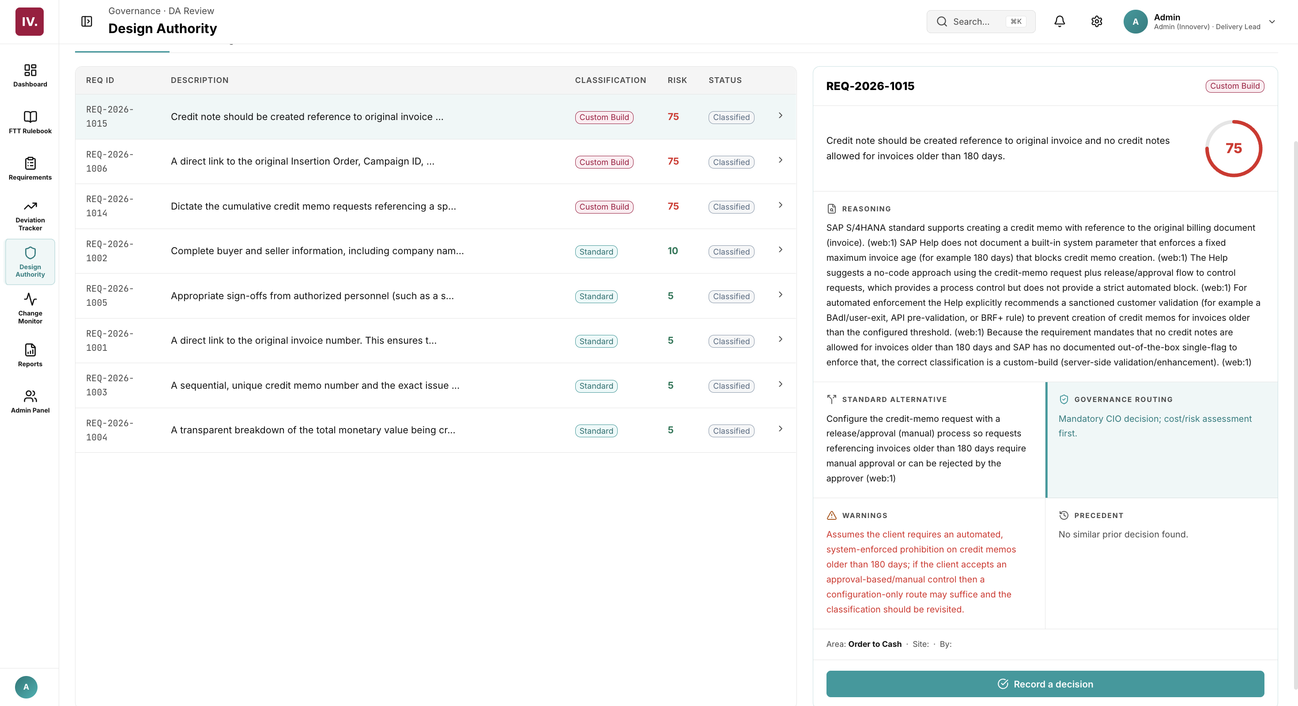Click Custom Build badge in detail panel header
This screenshot has width=1298, height=706.
coord(1234,86)
